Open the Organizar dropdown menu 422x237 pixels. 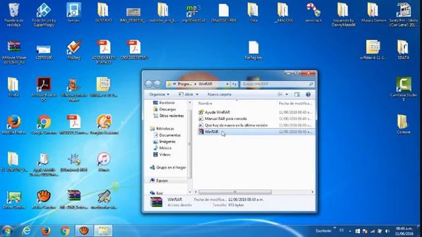pyautogui.click(x=159, y=94)
